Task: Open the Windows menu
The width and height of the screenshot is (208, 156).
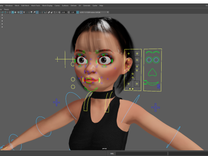Action: (9, 6)
